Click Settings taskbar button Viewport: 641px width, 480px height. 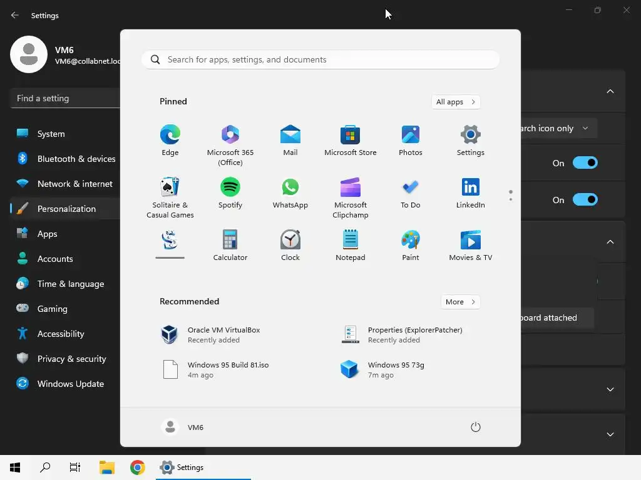[203, 467]
